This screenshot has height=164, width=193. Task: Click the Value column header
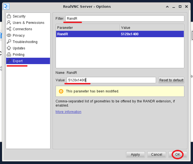pos(152,27)
